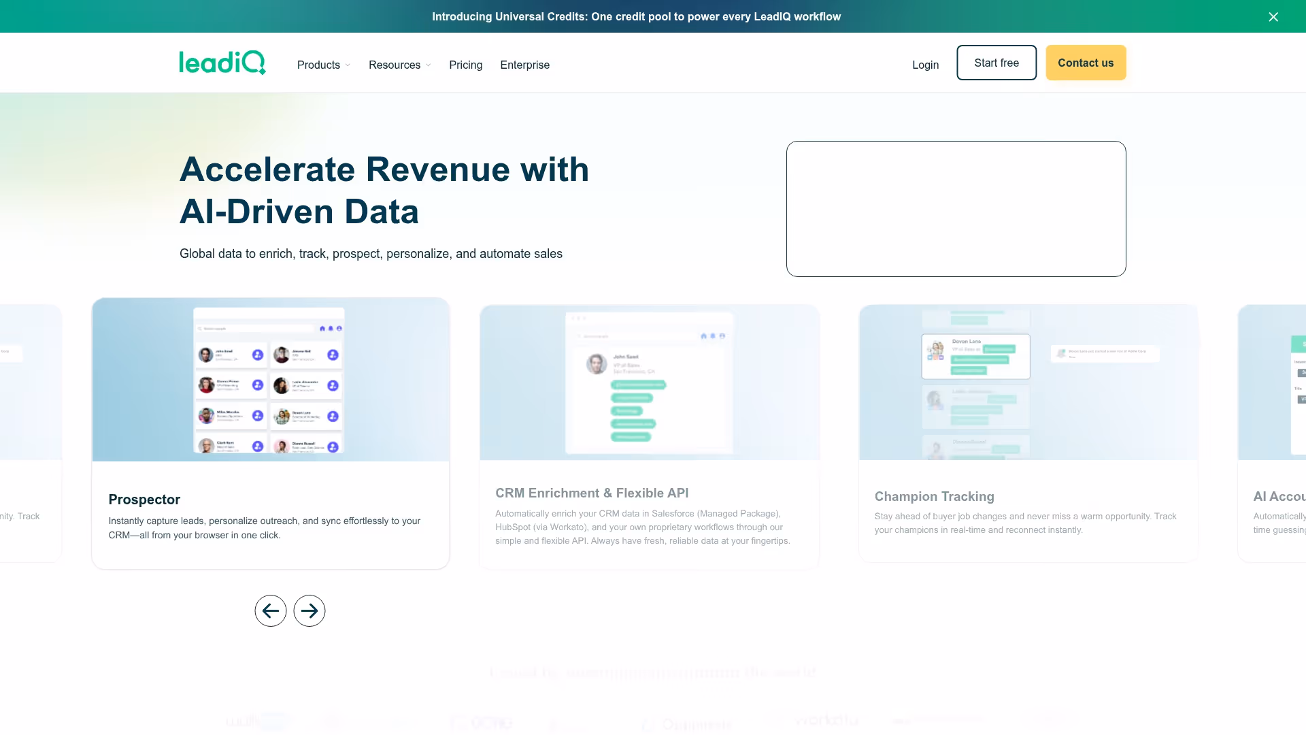Click the CRM Enrichment & Flexible API heading

(591, 493)
